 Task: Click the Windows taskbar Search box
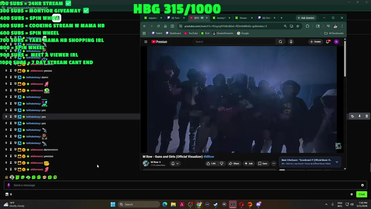click(x=139, y=204)
